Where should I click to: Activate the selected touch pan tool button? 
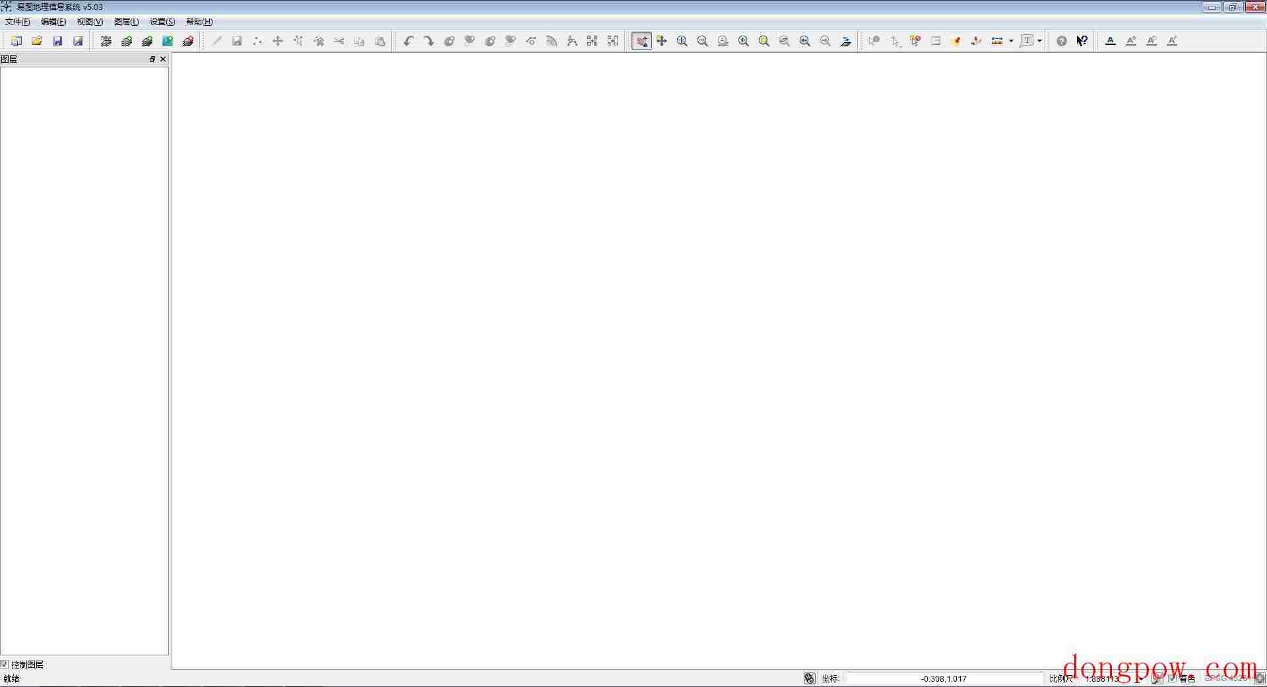click(641, 41)
